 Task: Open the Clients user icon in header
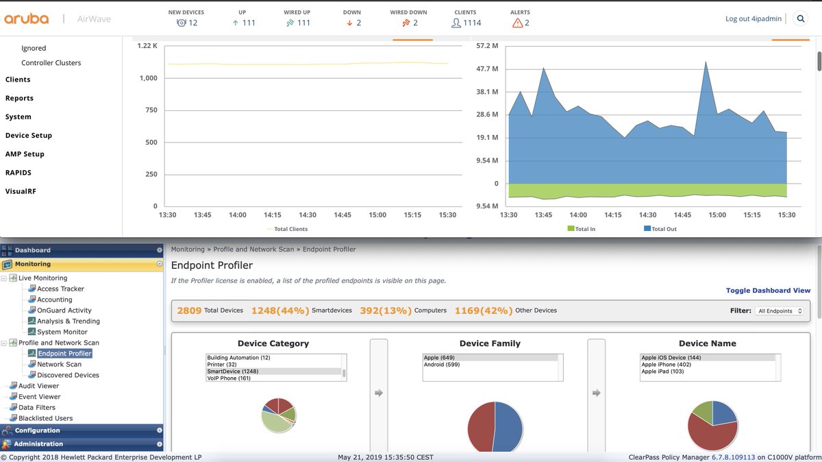(456, 23)
